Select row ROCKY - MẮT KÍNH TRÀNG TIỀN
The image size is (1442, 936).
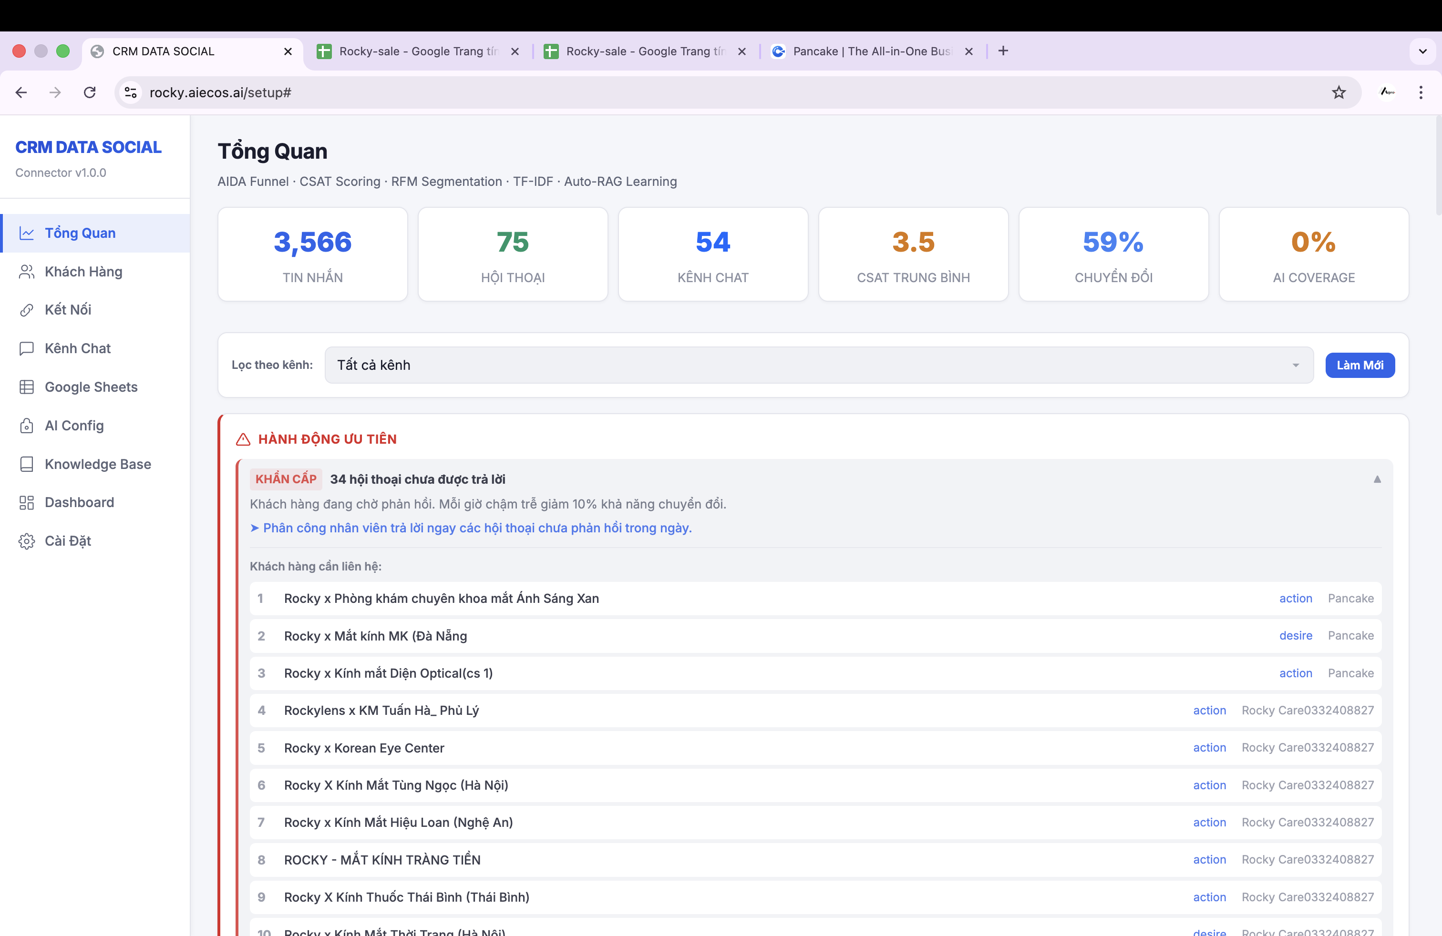pos(815,860)
